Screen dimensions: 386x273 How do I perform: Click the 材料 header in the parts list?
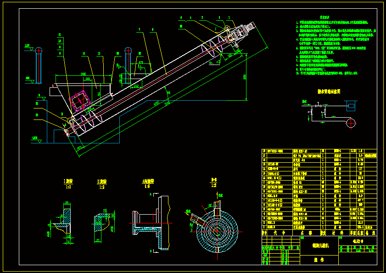pos(338,233)
